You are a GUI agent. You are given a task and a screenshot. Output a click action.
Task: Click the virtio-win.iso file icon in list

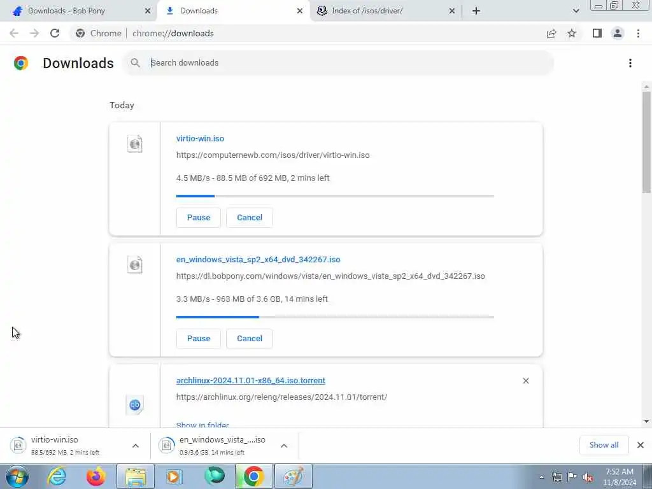[135, 144]
